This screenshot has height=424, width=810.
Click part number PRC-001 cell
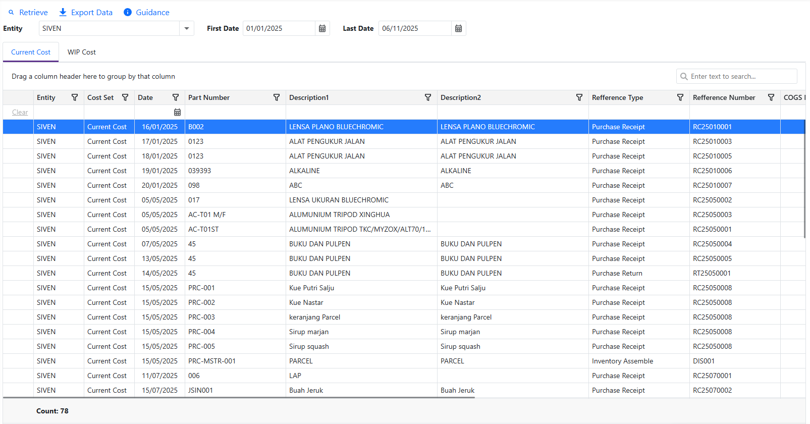point(235,288)
